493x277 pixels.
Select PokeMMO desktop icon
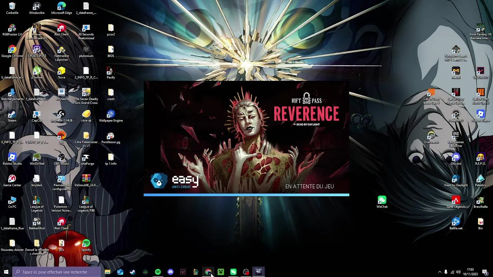(x=456, y=116)
